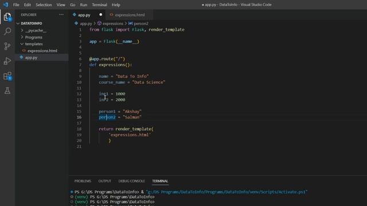Click the "Akshay" string on line 15

click(x=132, y=112)
